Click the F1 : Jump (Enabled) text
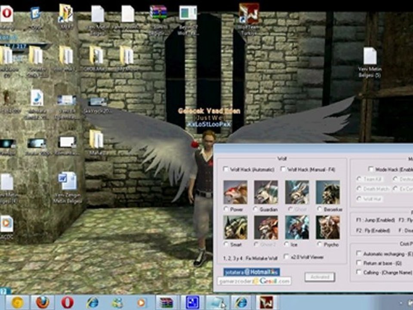The height and width of the screenshot is (310, 413). point(375,220)
